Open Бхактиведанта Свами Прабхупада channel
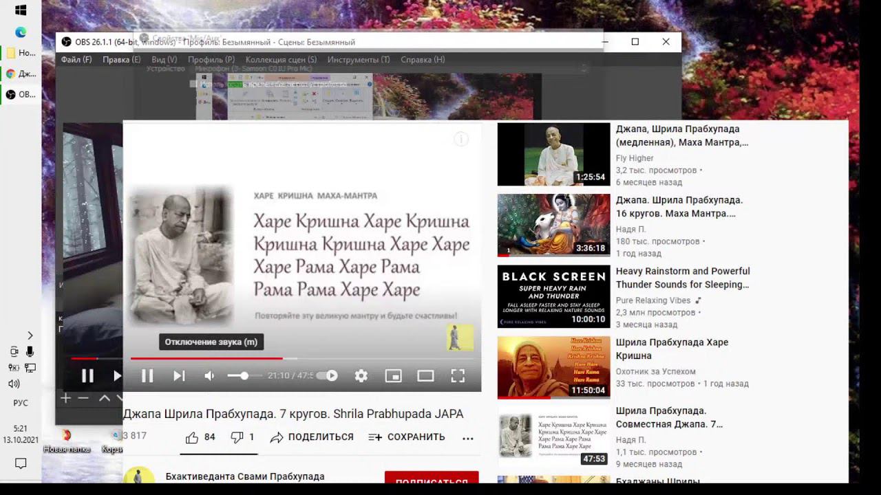881x495 pixels. (245, 476)
